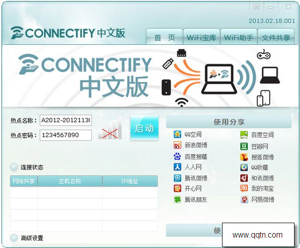Click the 豆瓣网 share icon
The width and height of the screenshot is (300, 248).
[x=244, y=146]
